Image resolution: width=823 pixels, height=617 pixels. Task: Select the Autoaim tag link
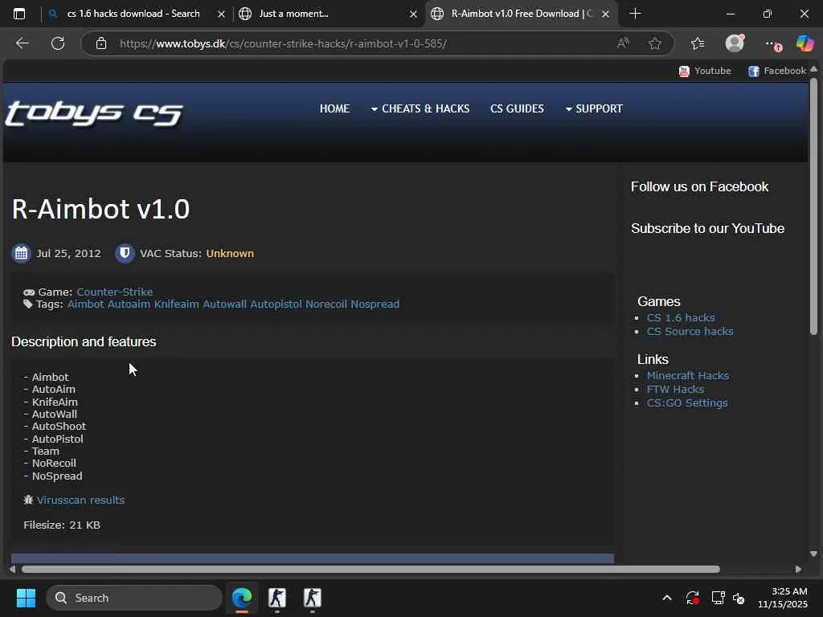point(129,304)
